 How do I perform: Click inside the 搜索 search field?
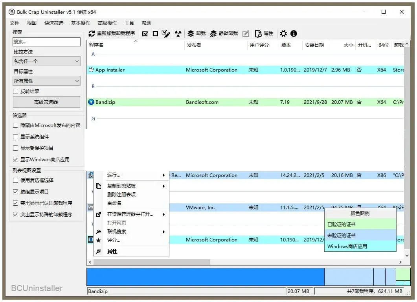point(46,42)
